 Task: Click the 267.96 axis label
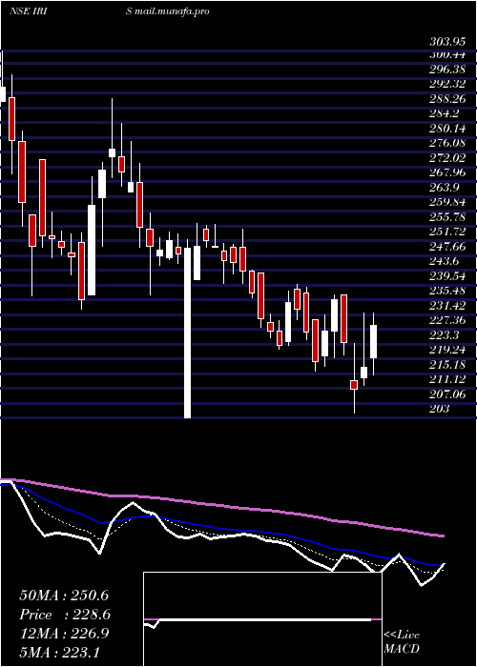coord(447,172)
